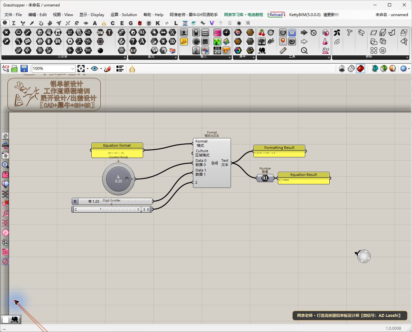Open the preview mesh quality dropdown arrow
The height and width of the screenshot is (332, 412).
409,69
